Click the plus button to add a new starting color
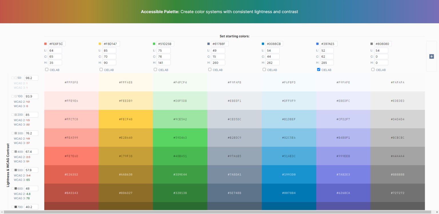Viewport: 439px width, 214px height. point(432,56)
